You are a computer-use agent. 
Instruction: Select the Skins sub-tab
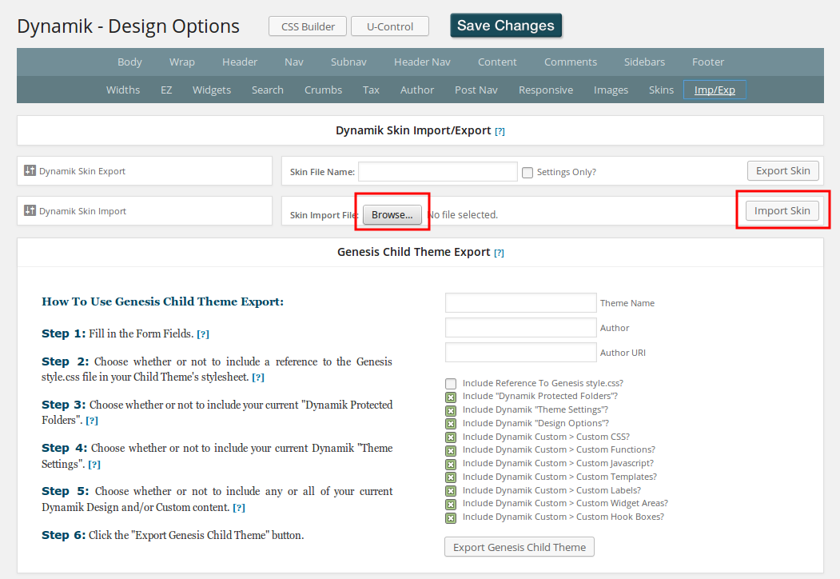pyautogui.click(x=661, y=90)
